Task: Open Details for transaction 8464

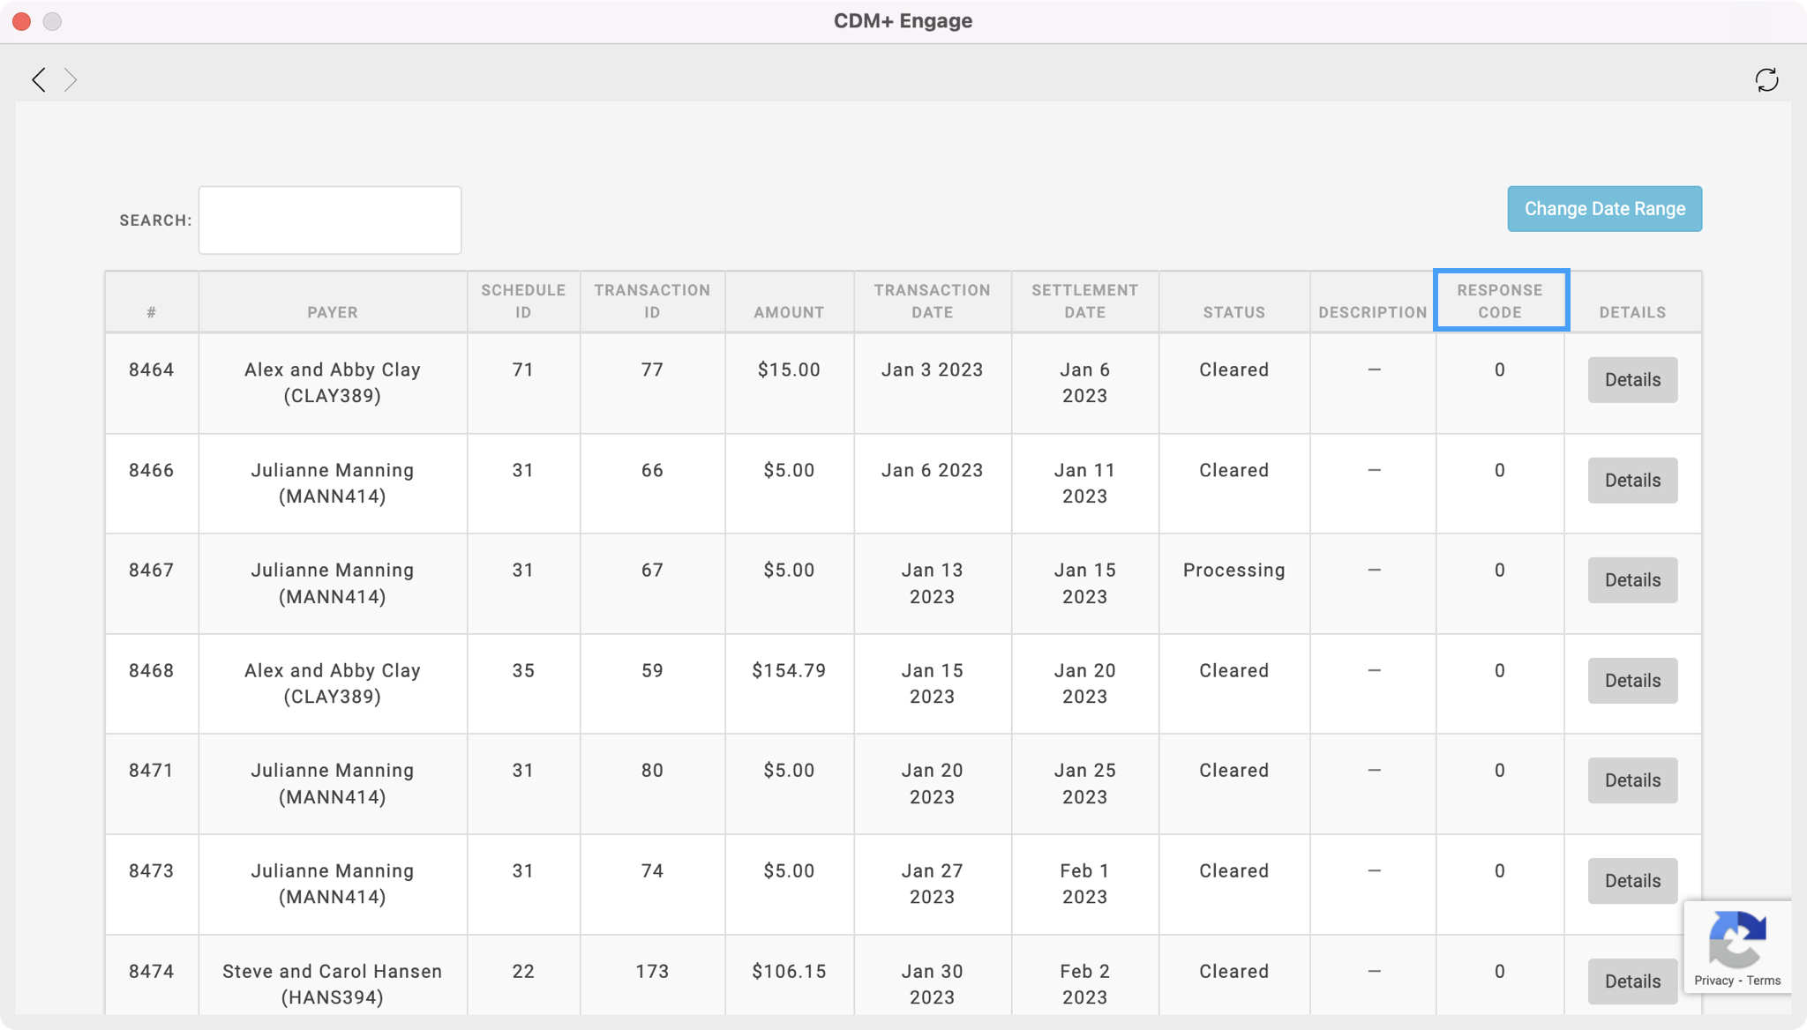Action: (x=1632, y=380)
